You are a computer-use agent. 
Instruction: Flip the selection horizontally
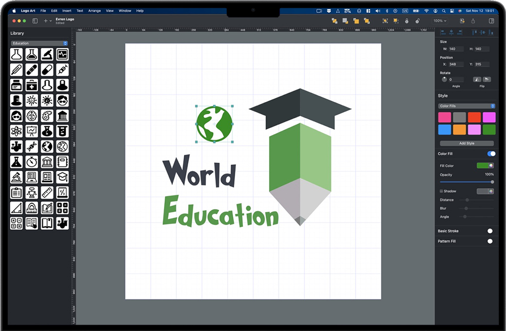click(x=477, y=79)
